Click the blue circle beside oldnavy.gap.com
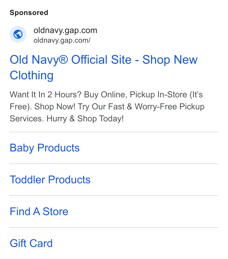228x259 pixels. pos(18,34)
